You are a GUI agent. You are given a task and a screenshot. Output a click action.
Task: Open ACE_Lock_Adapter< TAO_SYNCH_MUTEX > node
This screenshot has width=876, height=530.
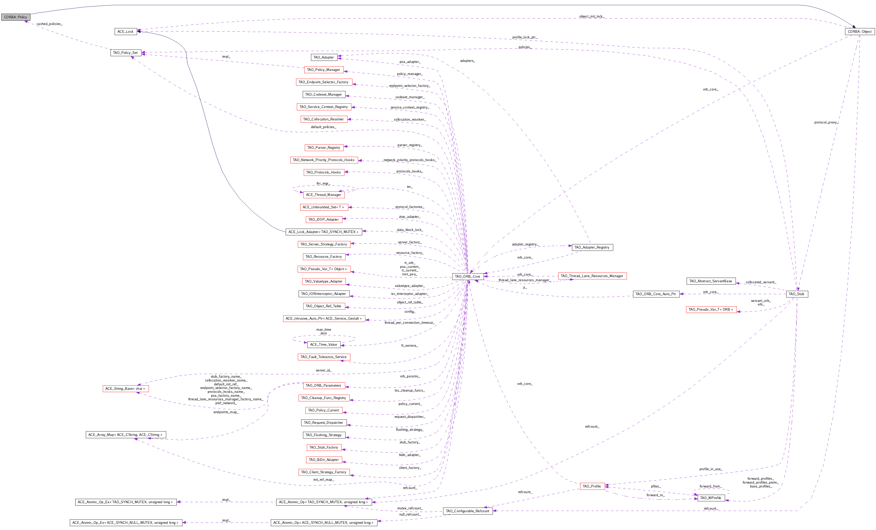tap(324, 232)
